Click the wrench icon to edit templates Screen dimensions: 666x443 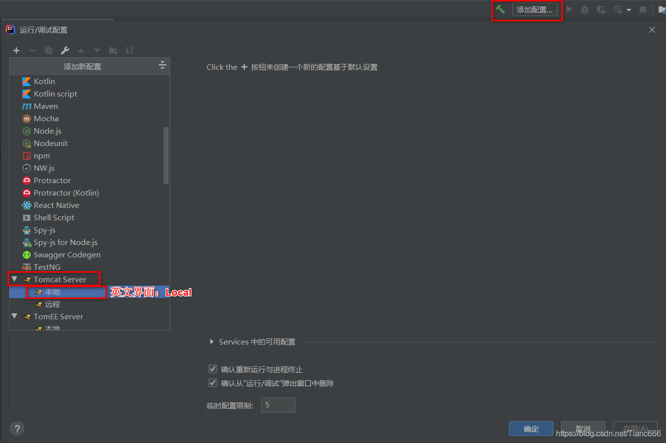[65, 50]
